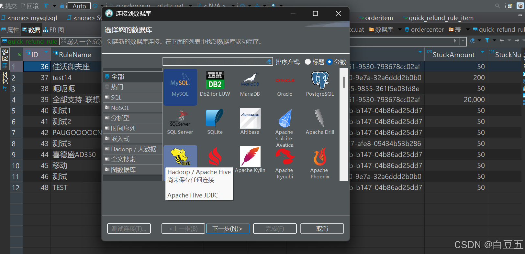Click the funnel filter icon in data toolbar
The height and width of the screenshot is (254, 525).
coord(487,40)
